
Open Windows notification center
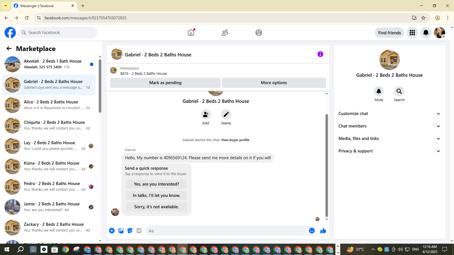pos(445,249)
